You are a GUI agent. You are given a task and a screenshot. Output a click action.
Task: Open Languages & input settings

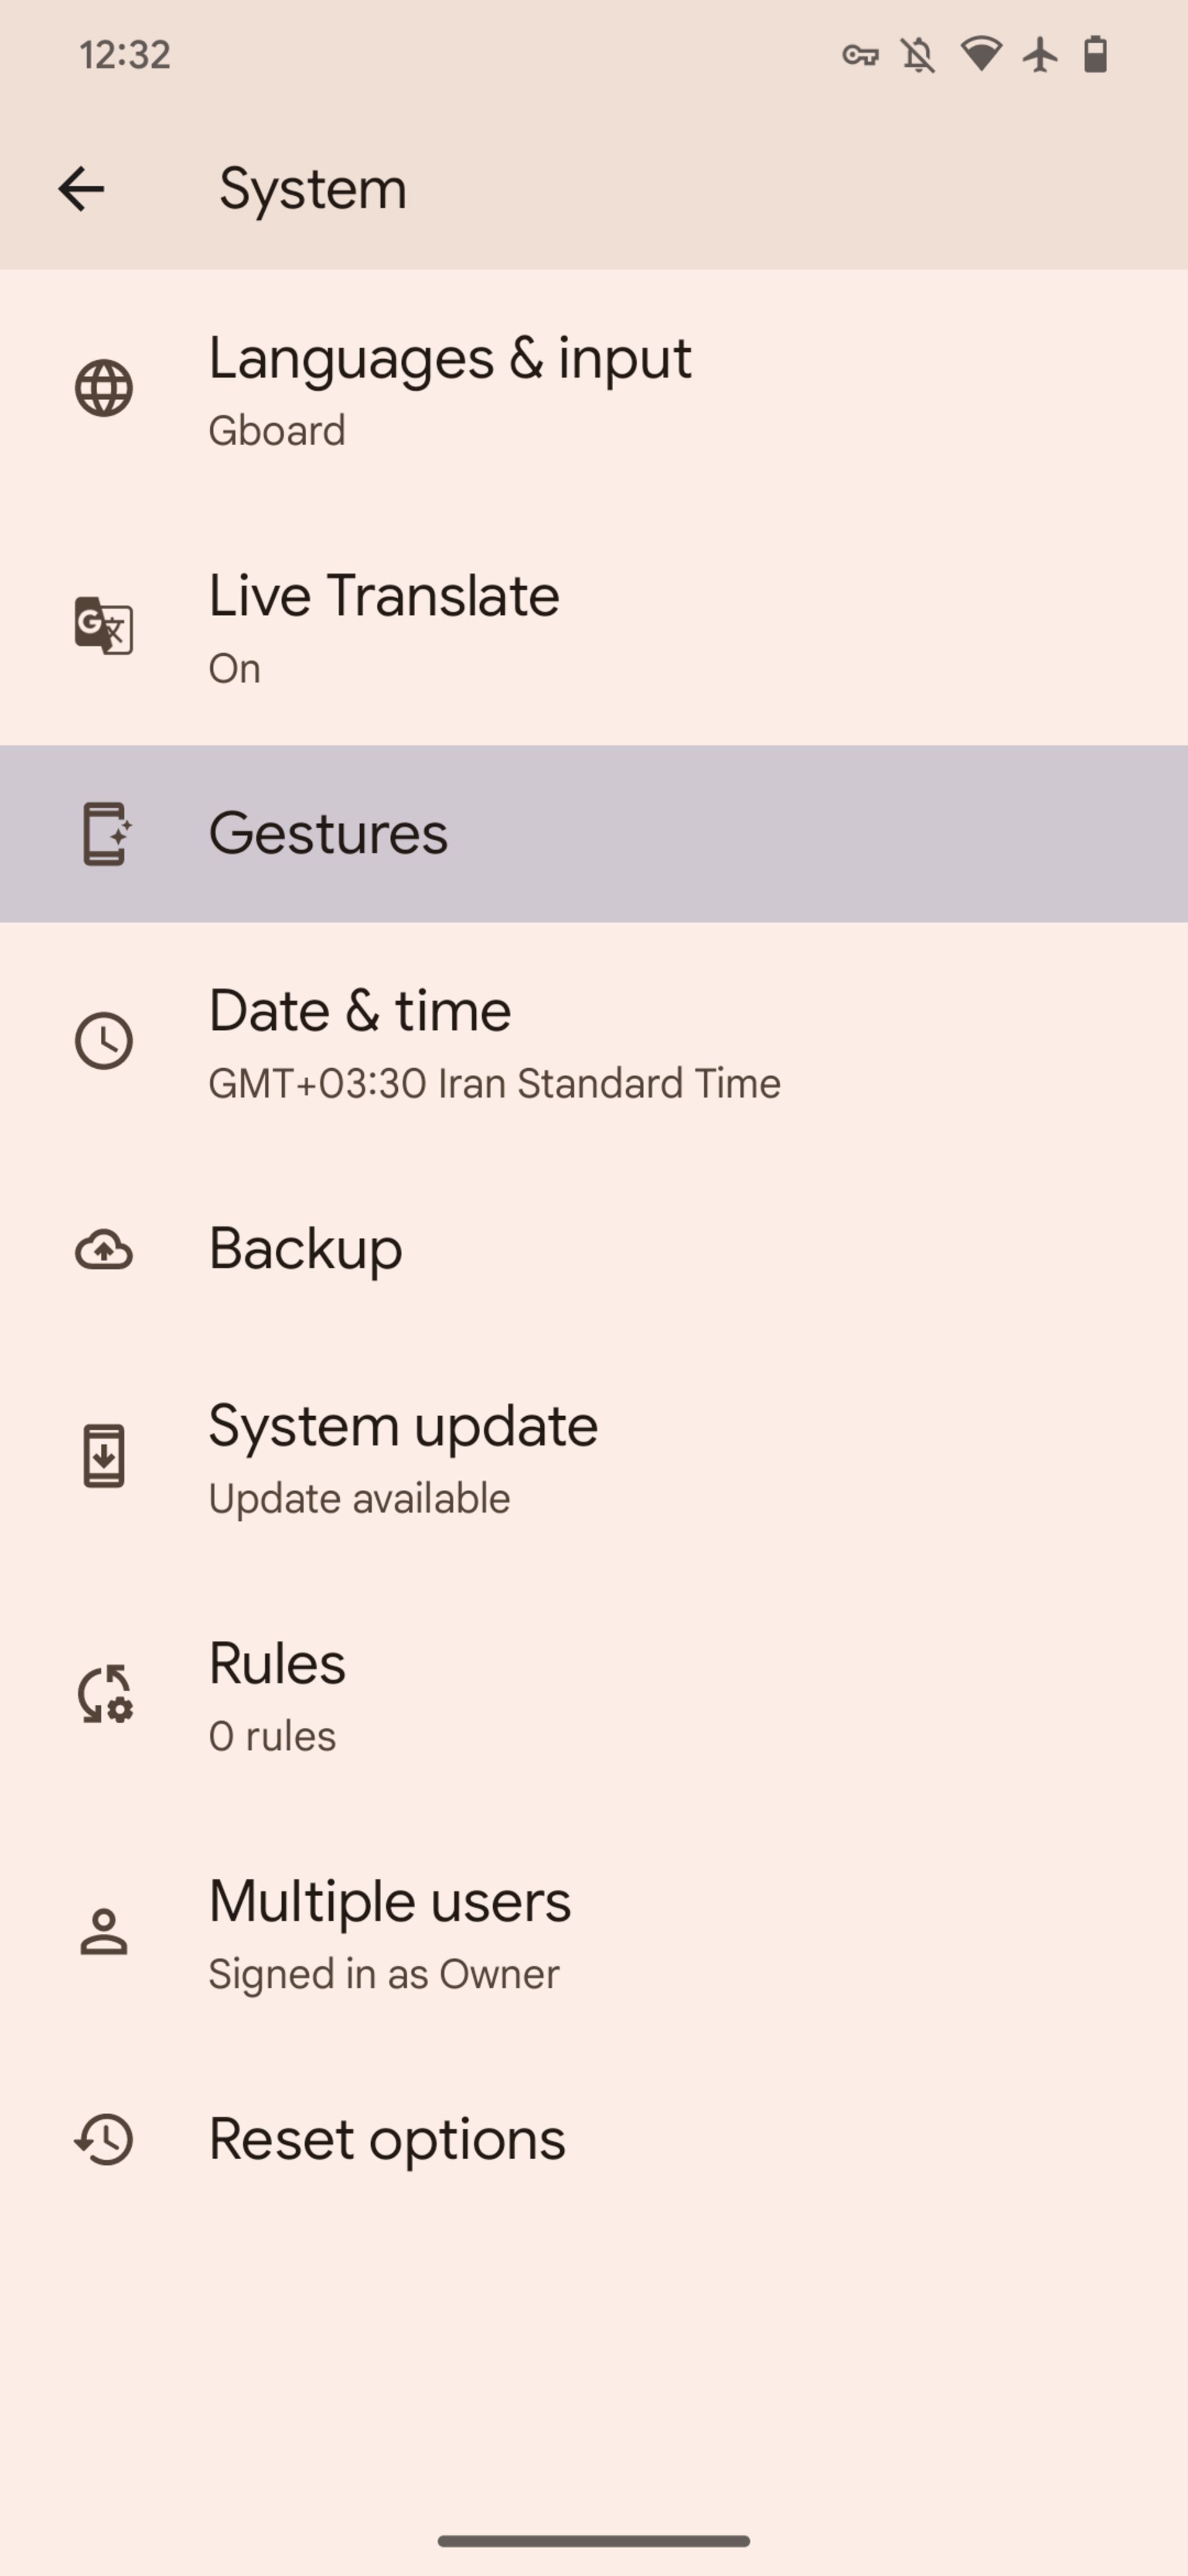593,389
